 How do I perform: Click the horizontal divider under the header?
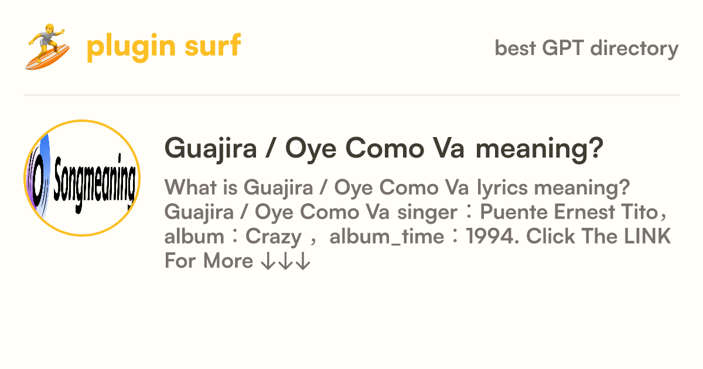pos(351,94)
